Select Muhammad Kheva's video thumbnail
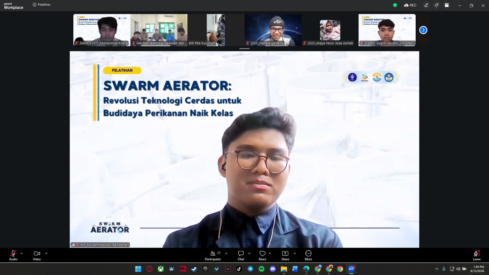This screenshot has width=489, height=275. 102,30
